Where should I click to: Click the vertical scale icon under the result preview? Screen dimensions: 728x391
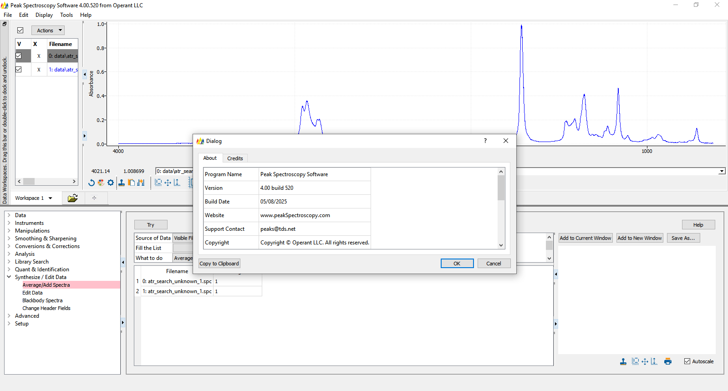tap(654, 361)
